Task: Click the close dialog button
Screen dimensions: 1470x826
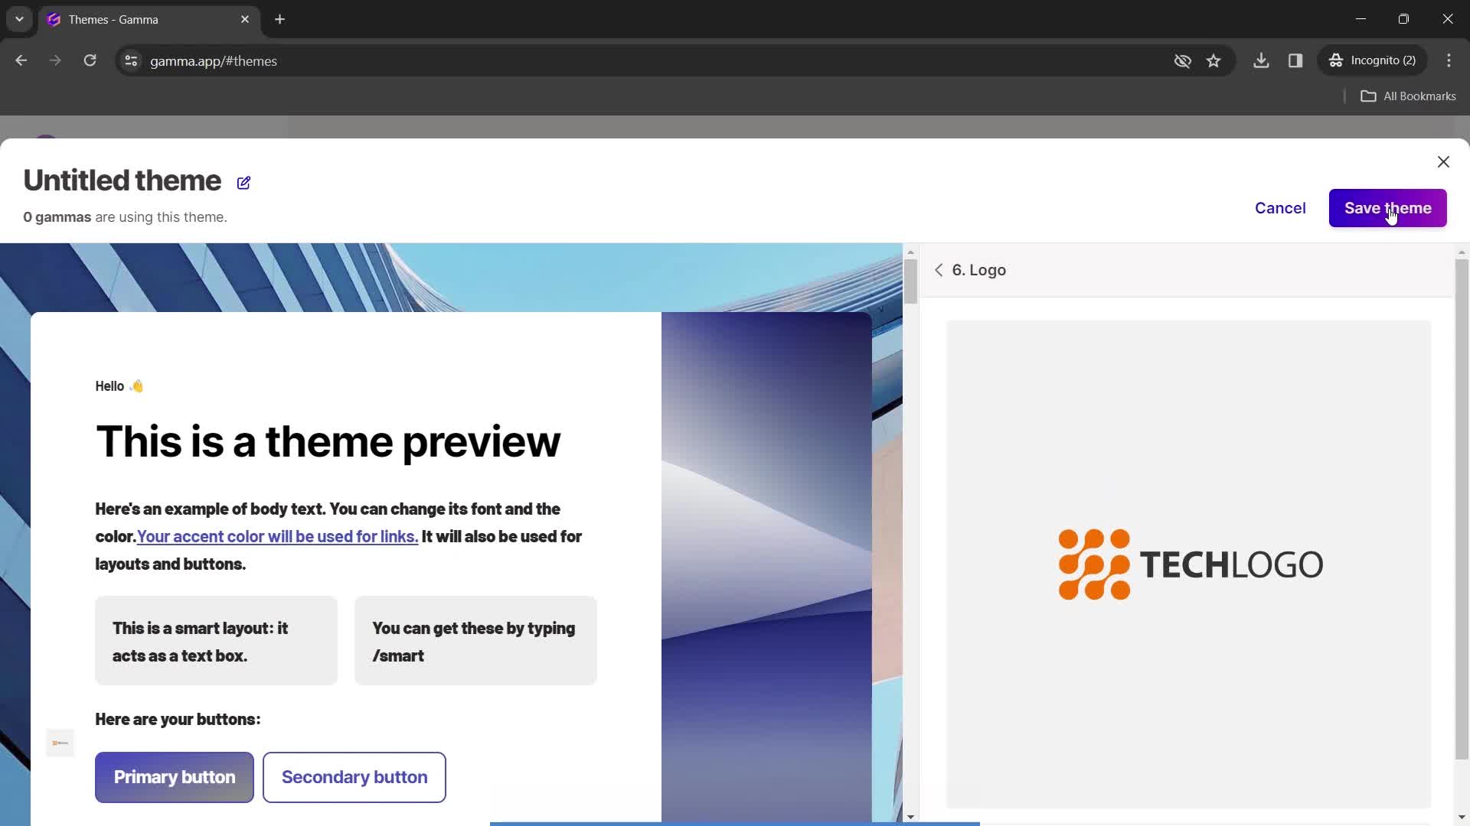Action: point(1445,161)
